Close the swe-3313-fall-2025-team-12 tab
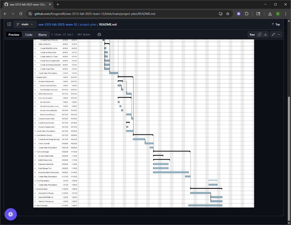The image size is (291, 225). click(x=50, y=4)
